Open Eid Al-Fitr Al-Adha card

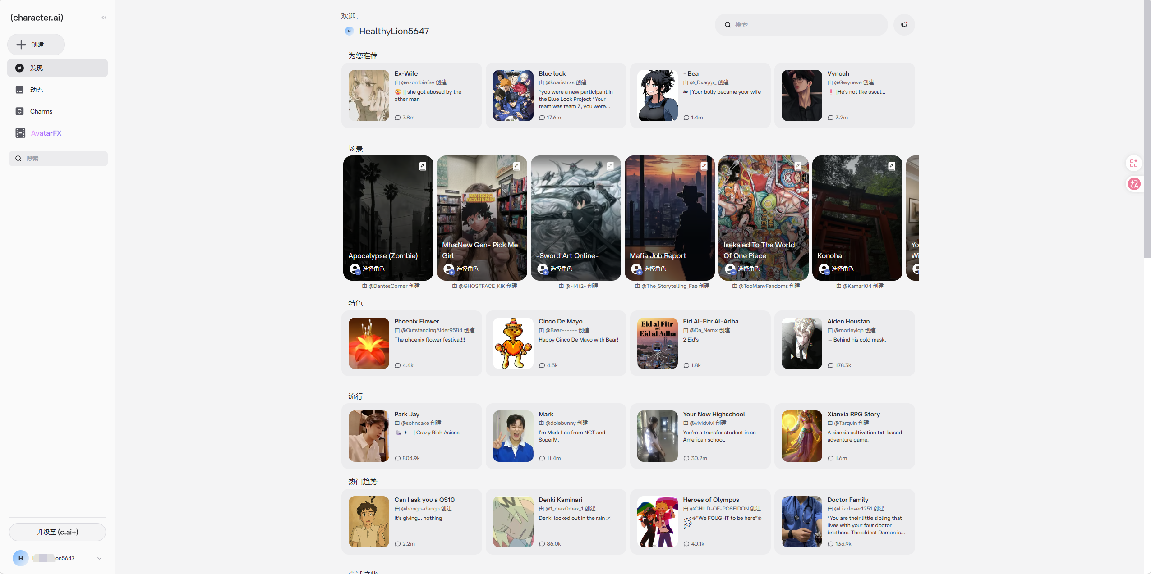click(x=700, y=343)
